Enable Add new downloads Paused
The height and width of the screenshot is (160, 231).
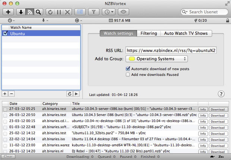(x=128, y=75)
